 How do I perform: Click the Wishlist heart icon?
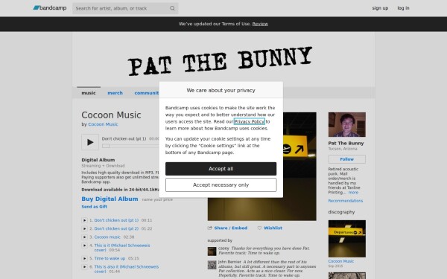tap(259, 228)
